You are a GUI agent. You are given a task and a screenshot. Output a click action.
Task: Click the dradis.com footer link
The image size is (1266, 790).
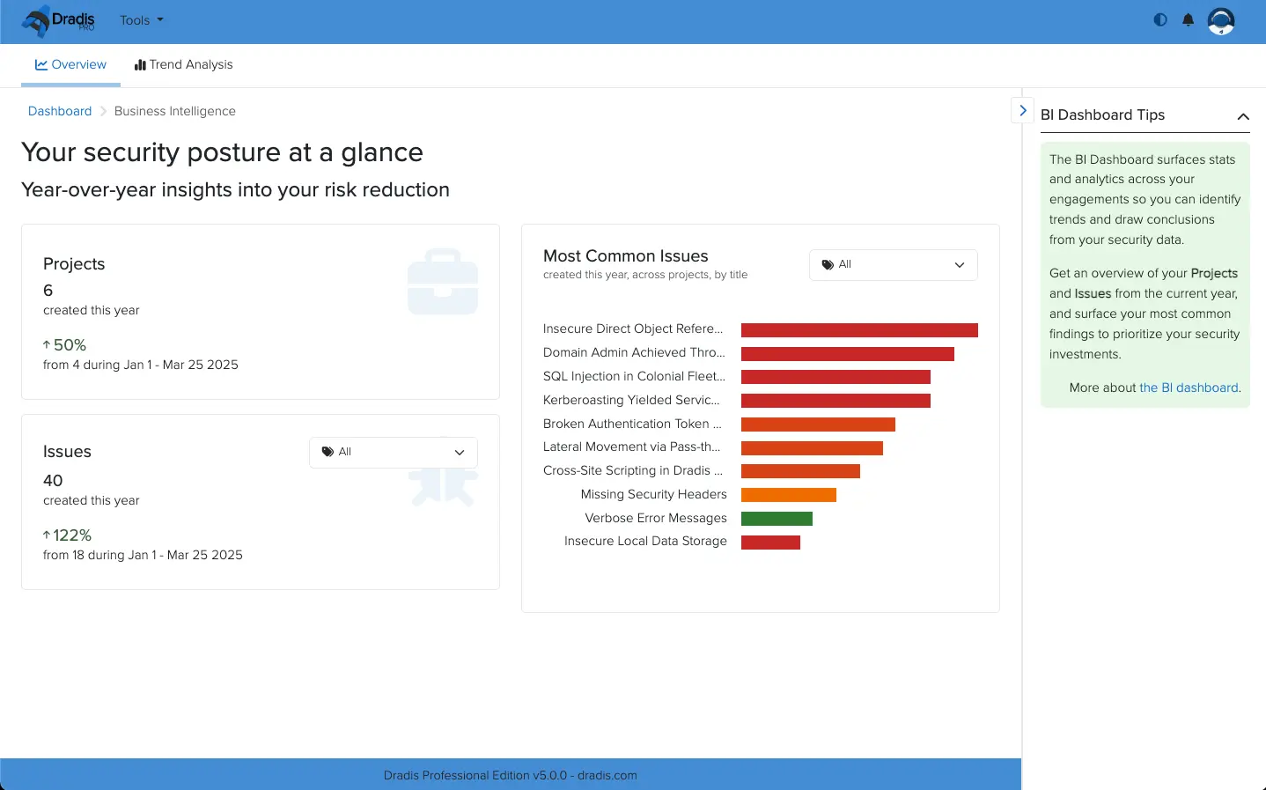607,775
